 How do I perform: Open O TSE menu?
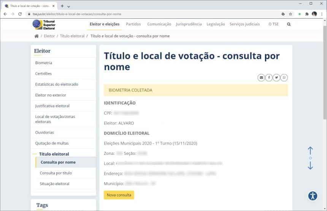pyautogui.click(x=273, y=24)
